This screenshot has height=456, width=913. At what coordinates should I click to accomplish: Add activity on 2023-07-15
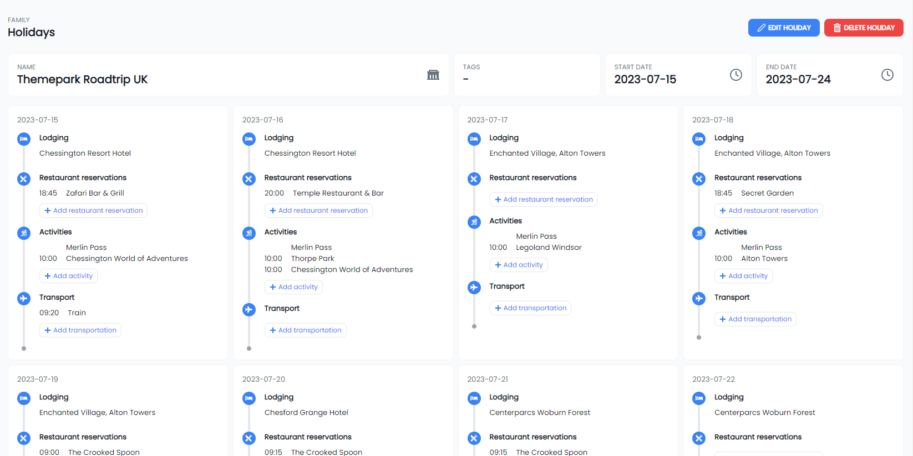[68, 276]
